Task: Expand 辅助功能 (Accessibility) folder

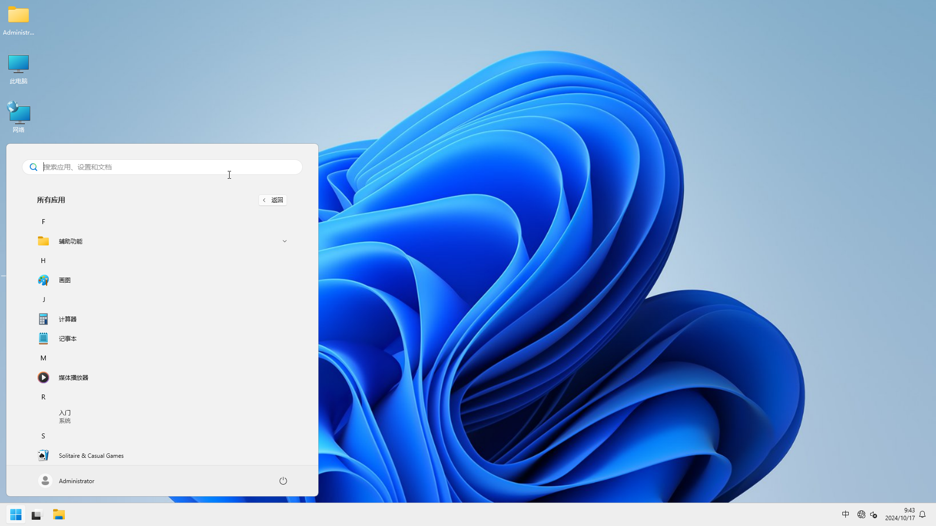Action: point(284,241)
